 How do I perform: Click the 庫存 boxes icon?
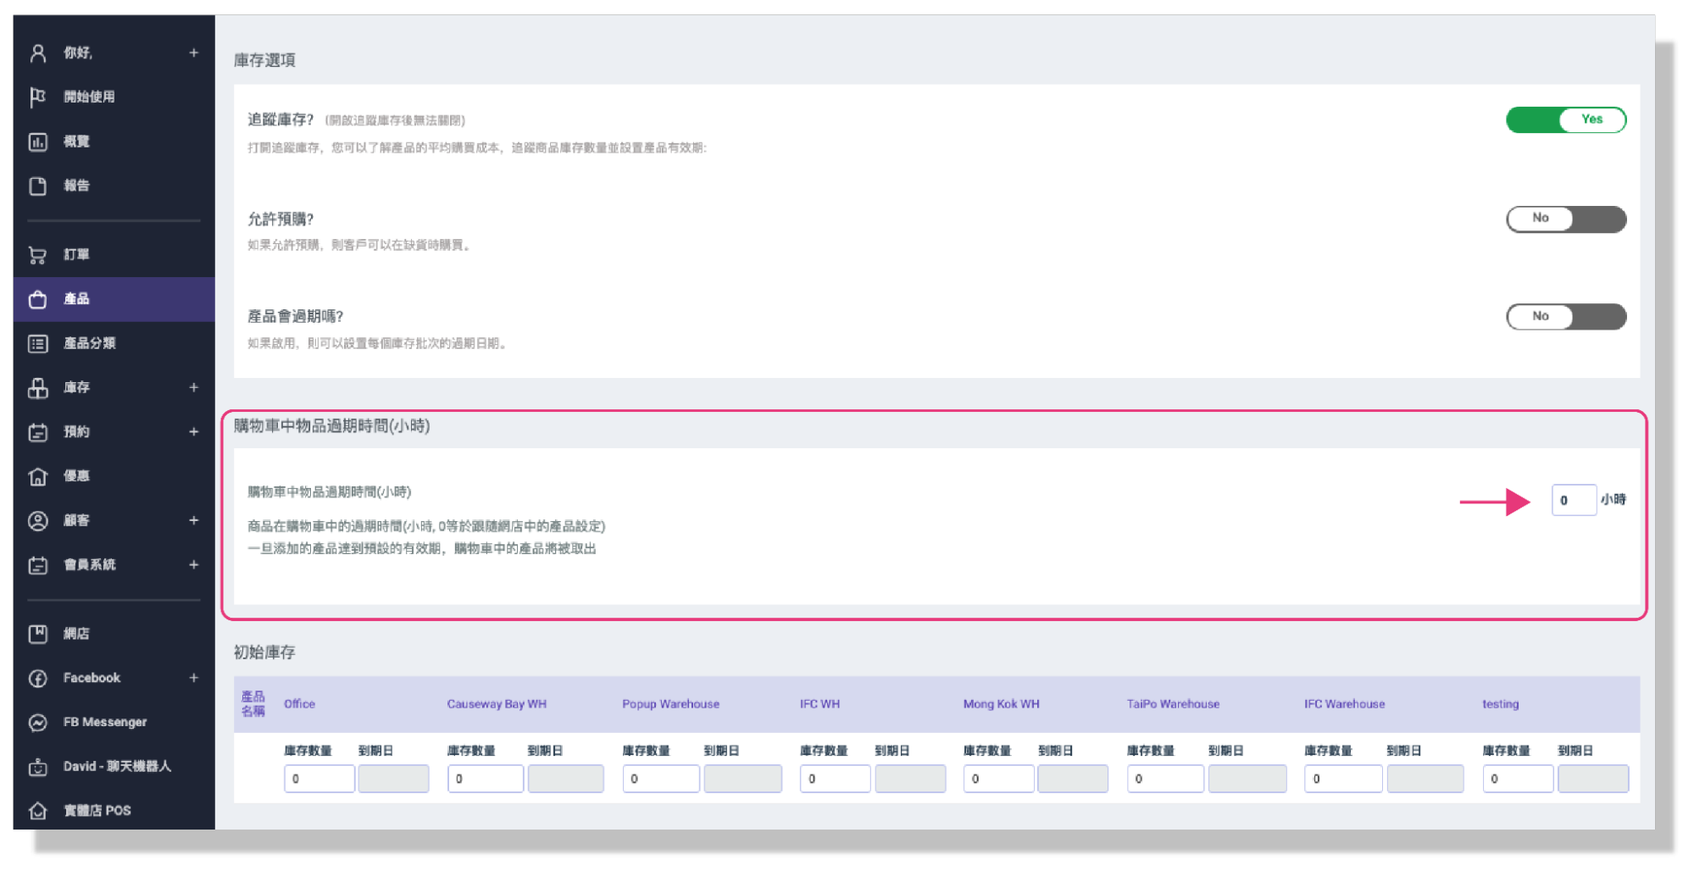37,388
